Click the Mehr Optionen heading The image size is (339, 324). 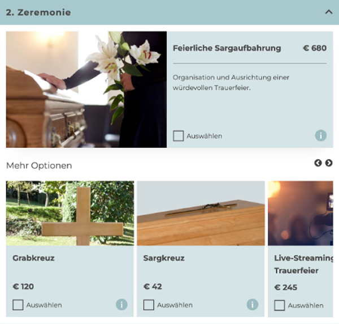click(x=39, y=165)
